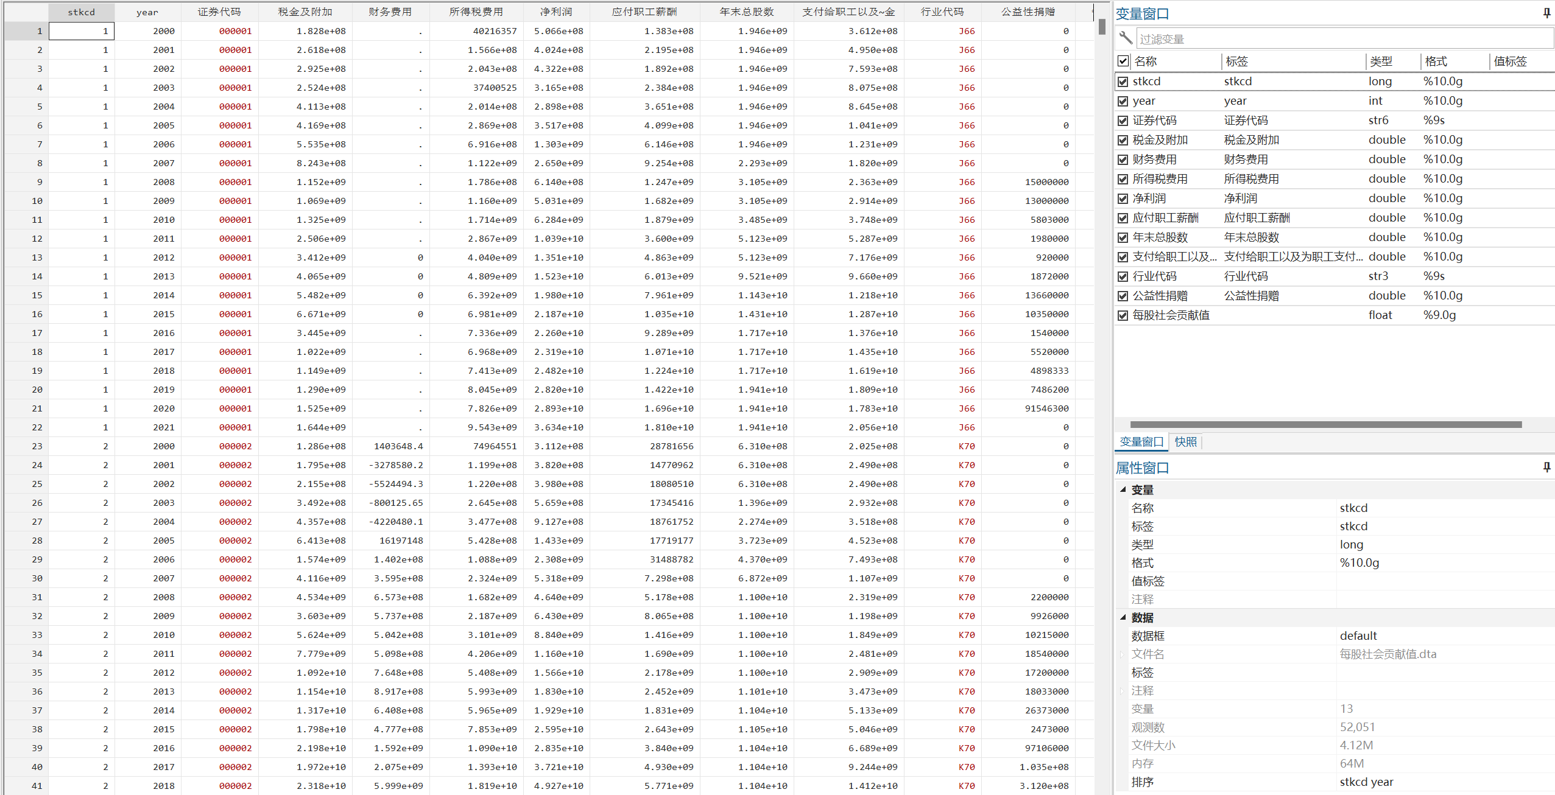Toggle the select-all checkbox beside 名称
Viewport: 1555px width, 795px height.
(x=1123, y=61)
